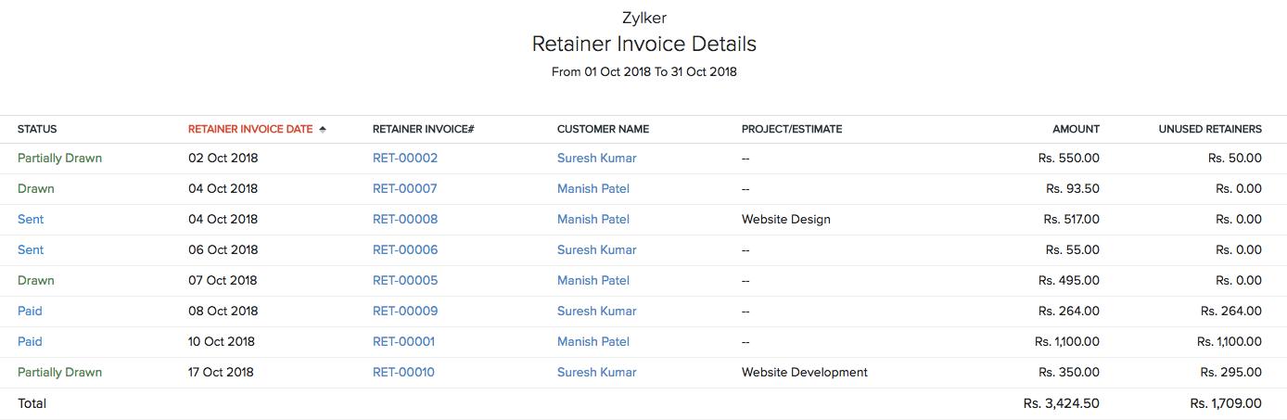Click the Sent status for RET-00008
Screen dimensions: 1287x420
click(x=31, y=220)
